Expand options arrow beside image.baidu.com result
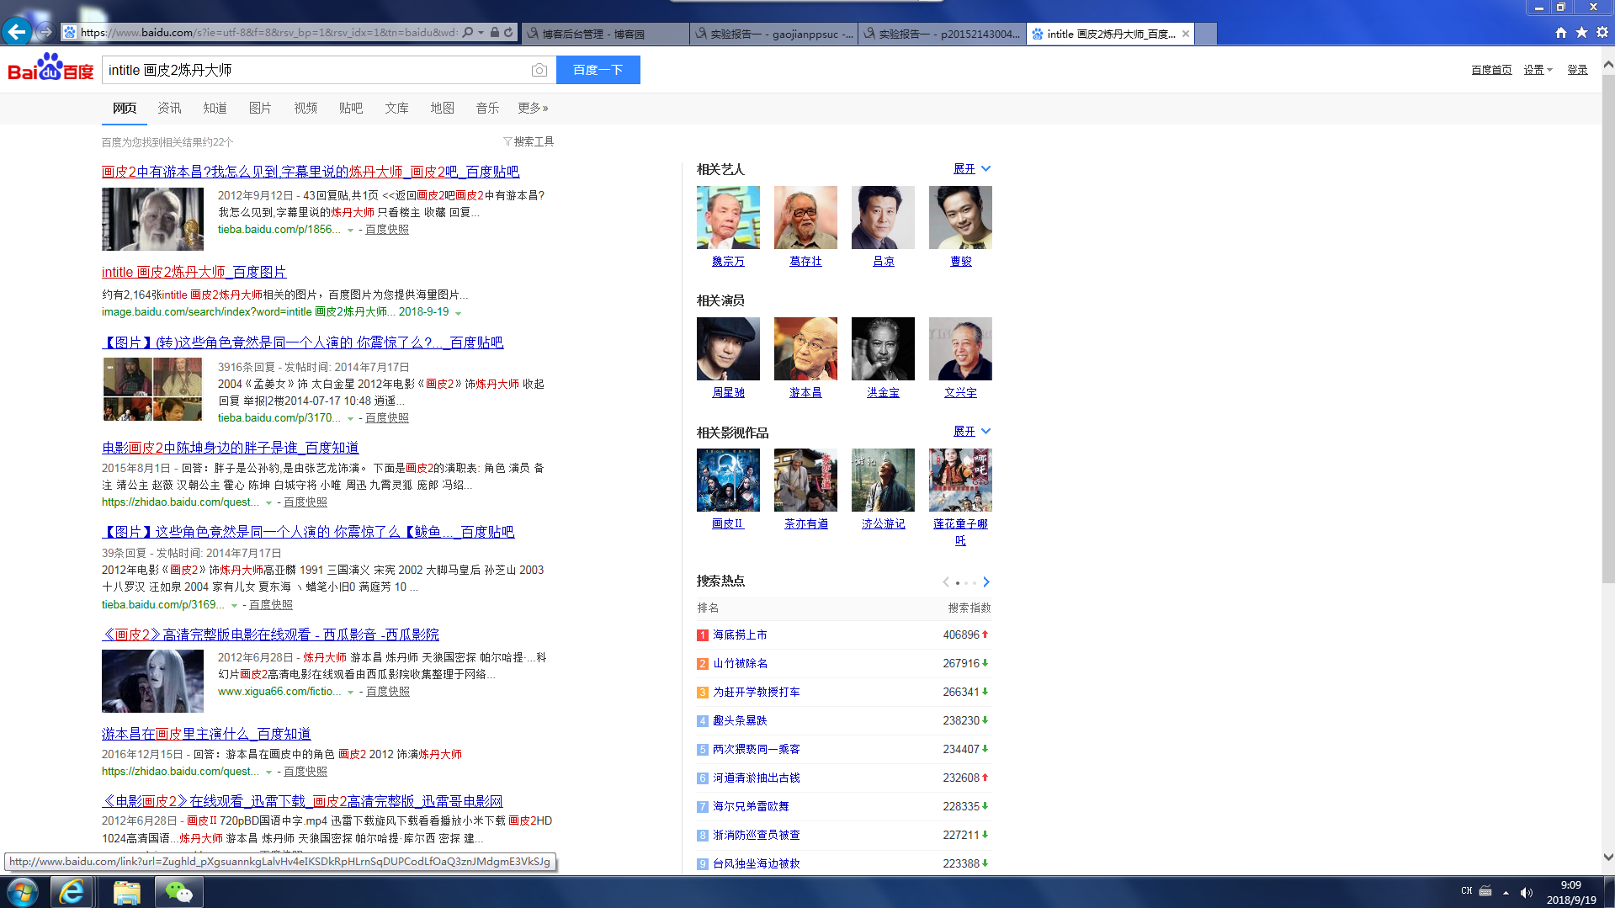Image resolution: width=1615 pixels, height=908 pixels. pyautogui.click(x=458, y=312)
